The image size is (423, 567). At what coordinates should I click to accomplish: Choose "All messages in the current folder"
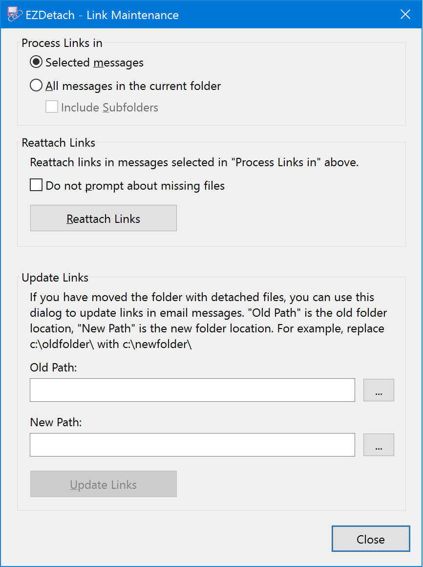(126, 86)
